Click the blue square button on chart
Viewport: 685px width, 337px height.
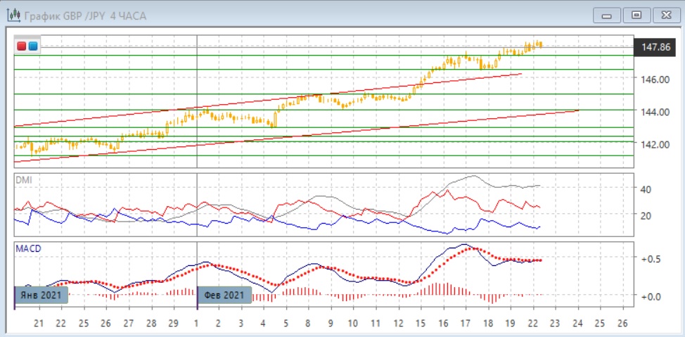coord(32,46)
